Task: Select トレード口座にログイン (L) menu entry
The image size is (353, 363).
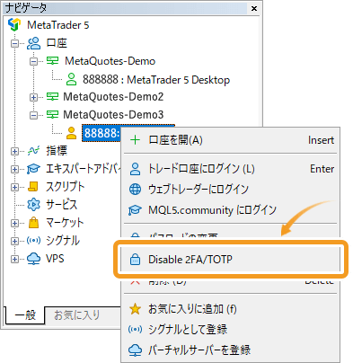Action: tap(231, 169)
